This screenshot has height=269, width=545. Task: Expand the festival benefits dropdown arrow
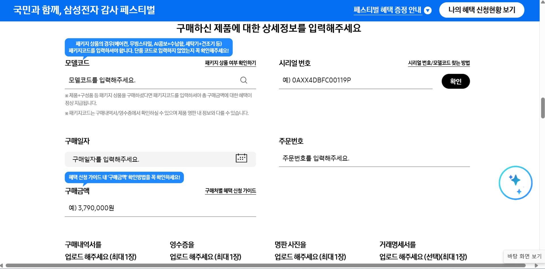click(428, 10)
